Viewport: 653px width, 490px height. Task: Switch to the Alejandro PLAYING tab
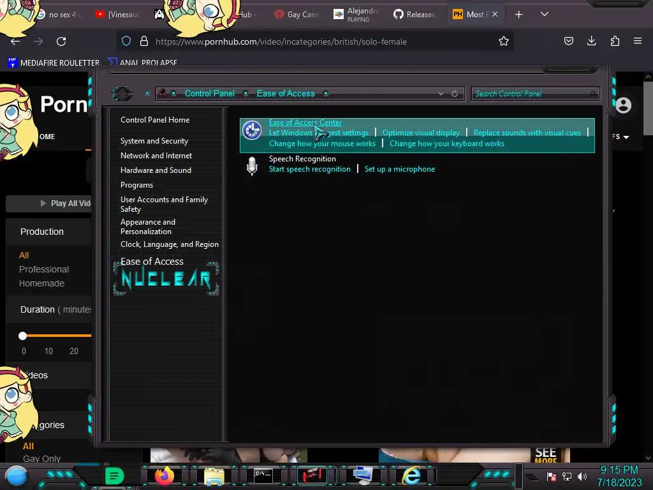click(356, 15)
